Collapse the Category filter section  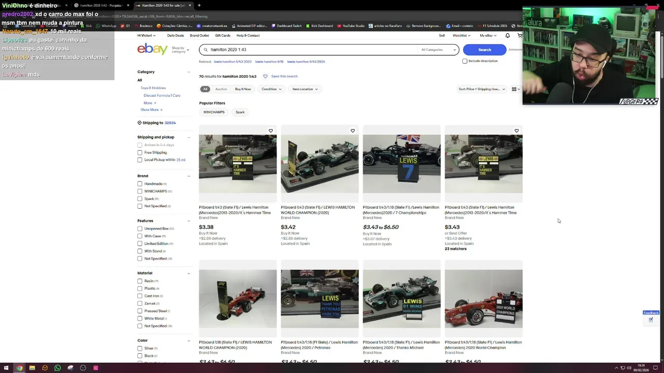pos(188,72)
